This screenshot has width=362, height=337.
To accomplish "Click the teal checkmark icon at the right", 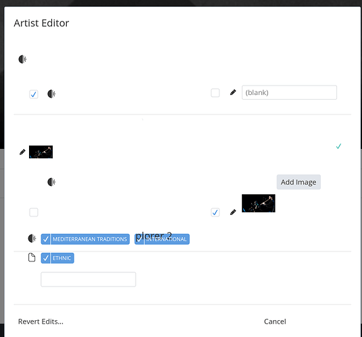I will (338, 146).
